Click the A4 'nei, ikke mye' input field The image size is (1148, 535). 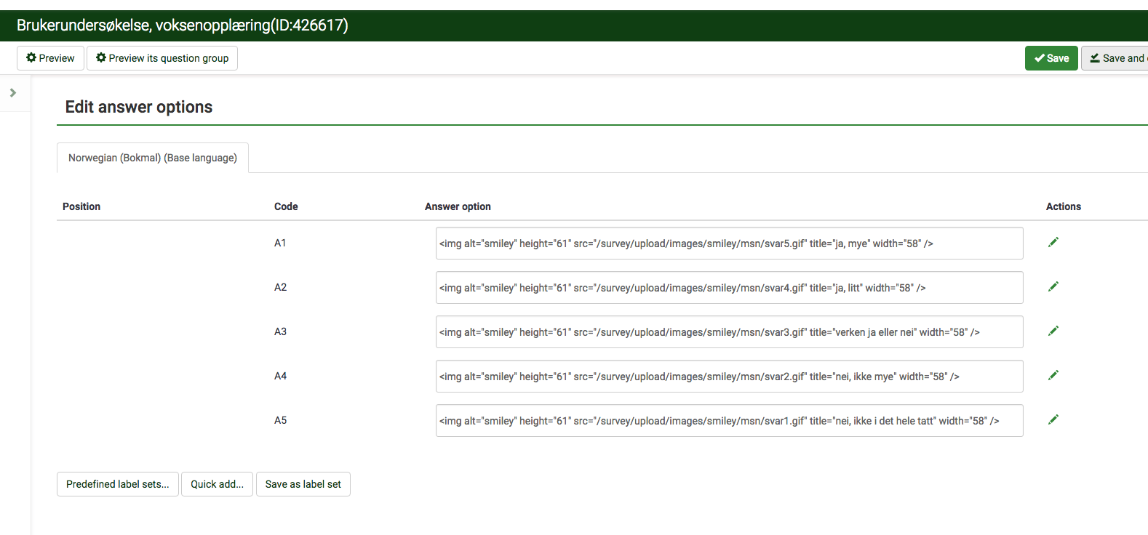coord(729,377)
